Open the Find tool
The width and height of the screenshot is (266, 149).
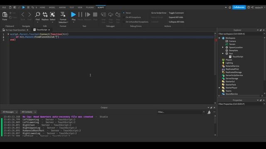point(37,15)
